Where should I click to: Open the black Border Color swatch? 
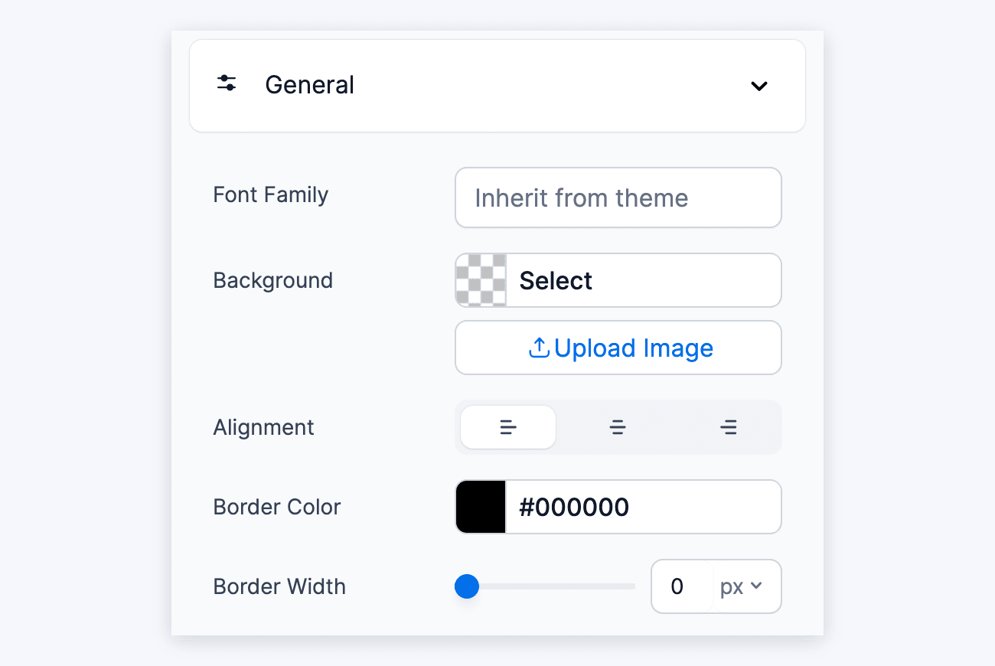click(481, 507)
